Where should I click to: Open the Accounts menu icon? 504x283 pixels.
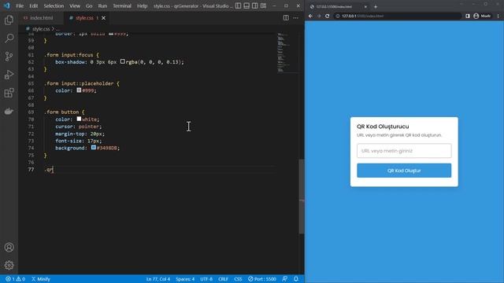click(9, 247)
